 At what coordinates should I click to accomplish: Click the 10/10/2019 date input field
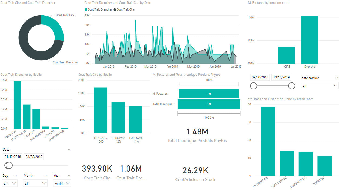coord(281,77)
